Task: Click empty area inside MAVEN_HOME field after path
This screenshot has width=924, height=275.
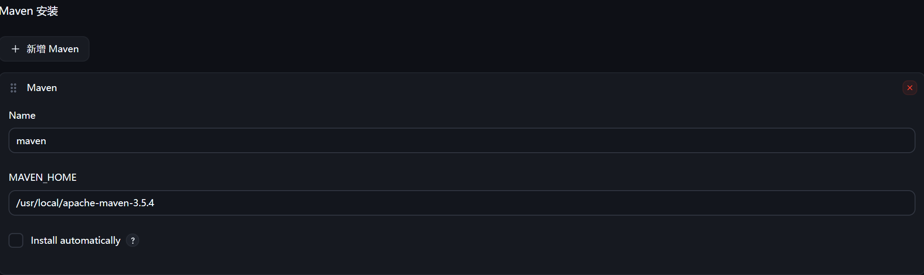Action: click(x=533, y=203)
